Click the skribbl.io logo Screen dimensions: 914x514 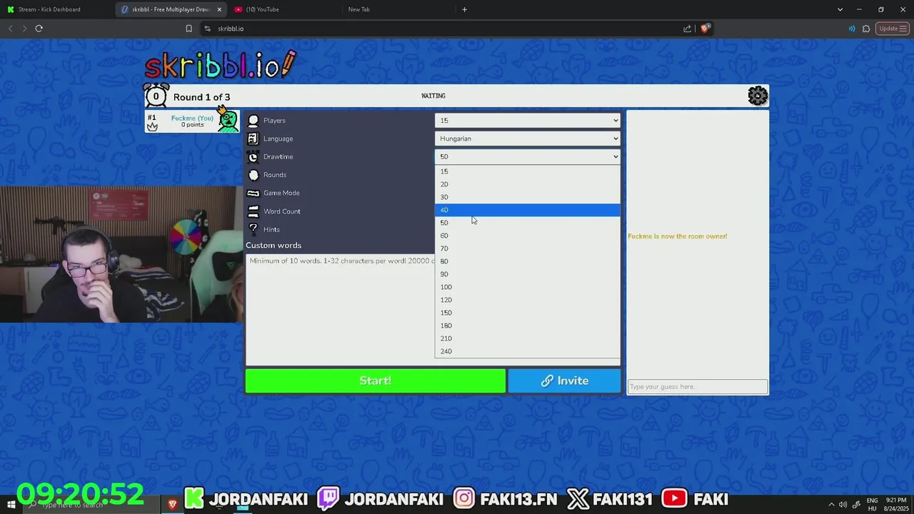[220, 64]
